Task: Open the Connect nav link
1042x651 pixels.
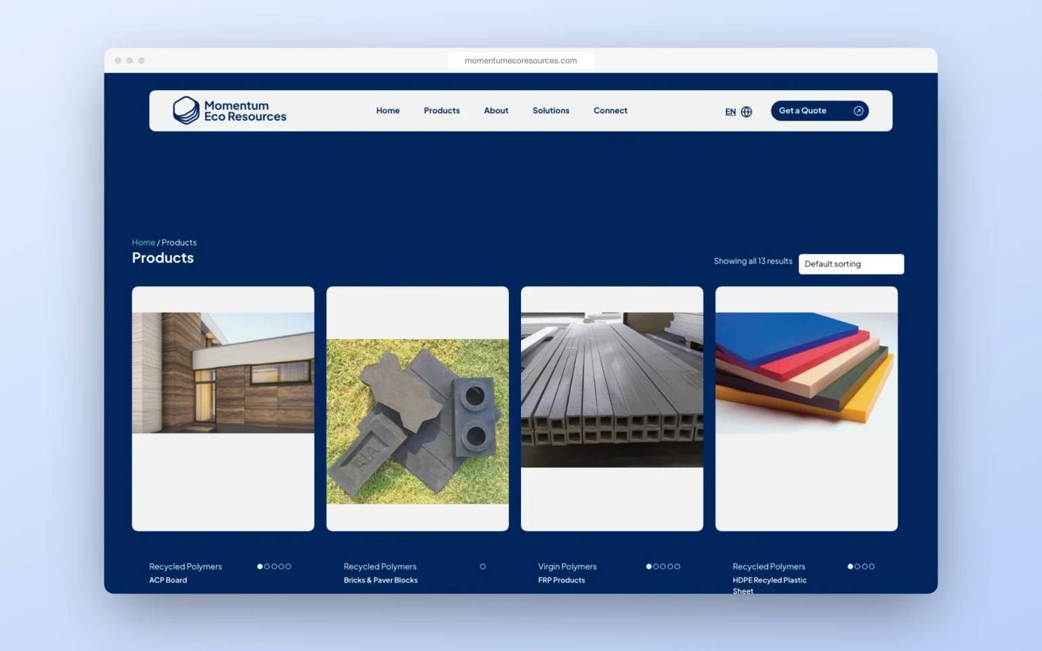Action: 611,111
